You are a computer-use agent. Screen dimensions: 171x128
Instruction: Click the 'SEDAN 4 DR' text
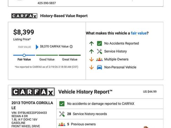tap(20, 116)
